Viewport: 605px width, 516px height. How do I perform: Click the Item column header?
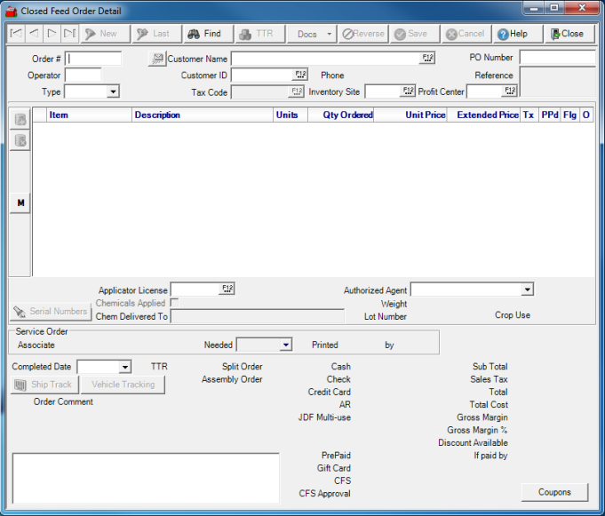(x=89, y=115)
